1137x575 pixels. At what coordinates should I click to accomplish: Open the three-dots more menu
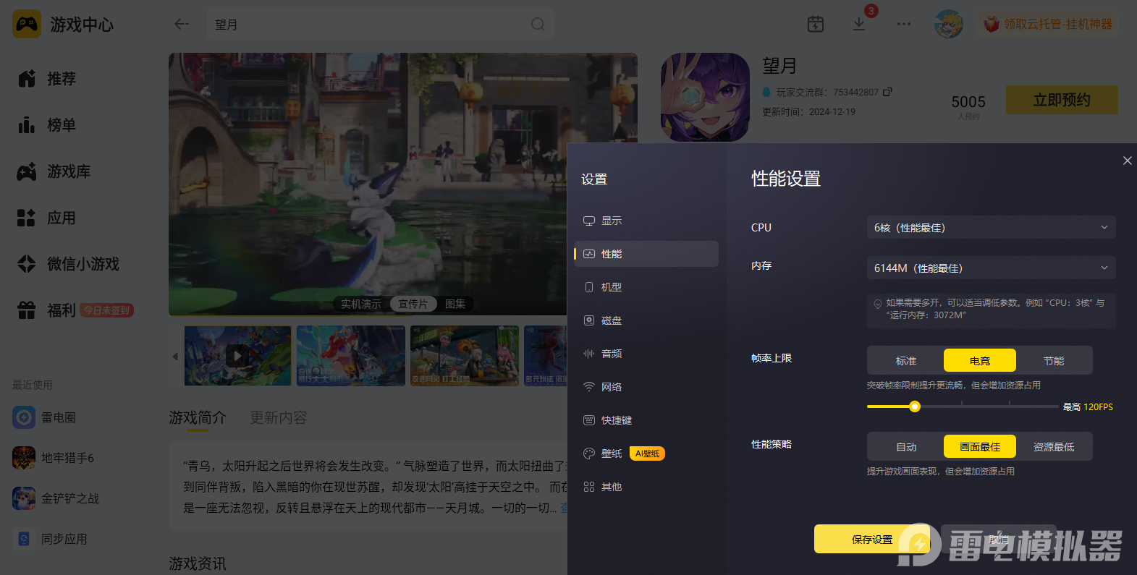pos(904,24)
